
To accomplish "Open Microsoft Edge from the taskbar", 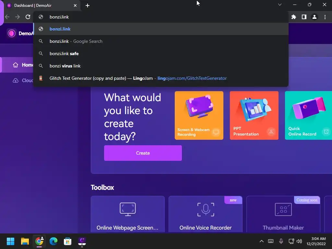I will tap(53, 241).
